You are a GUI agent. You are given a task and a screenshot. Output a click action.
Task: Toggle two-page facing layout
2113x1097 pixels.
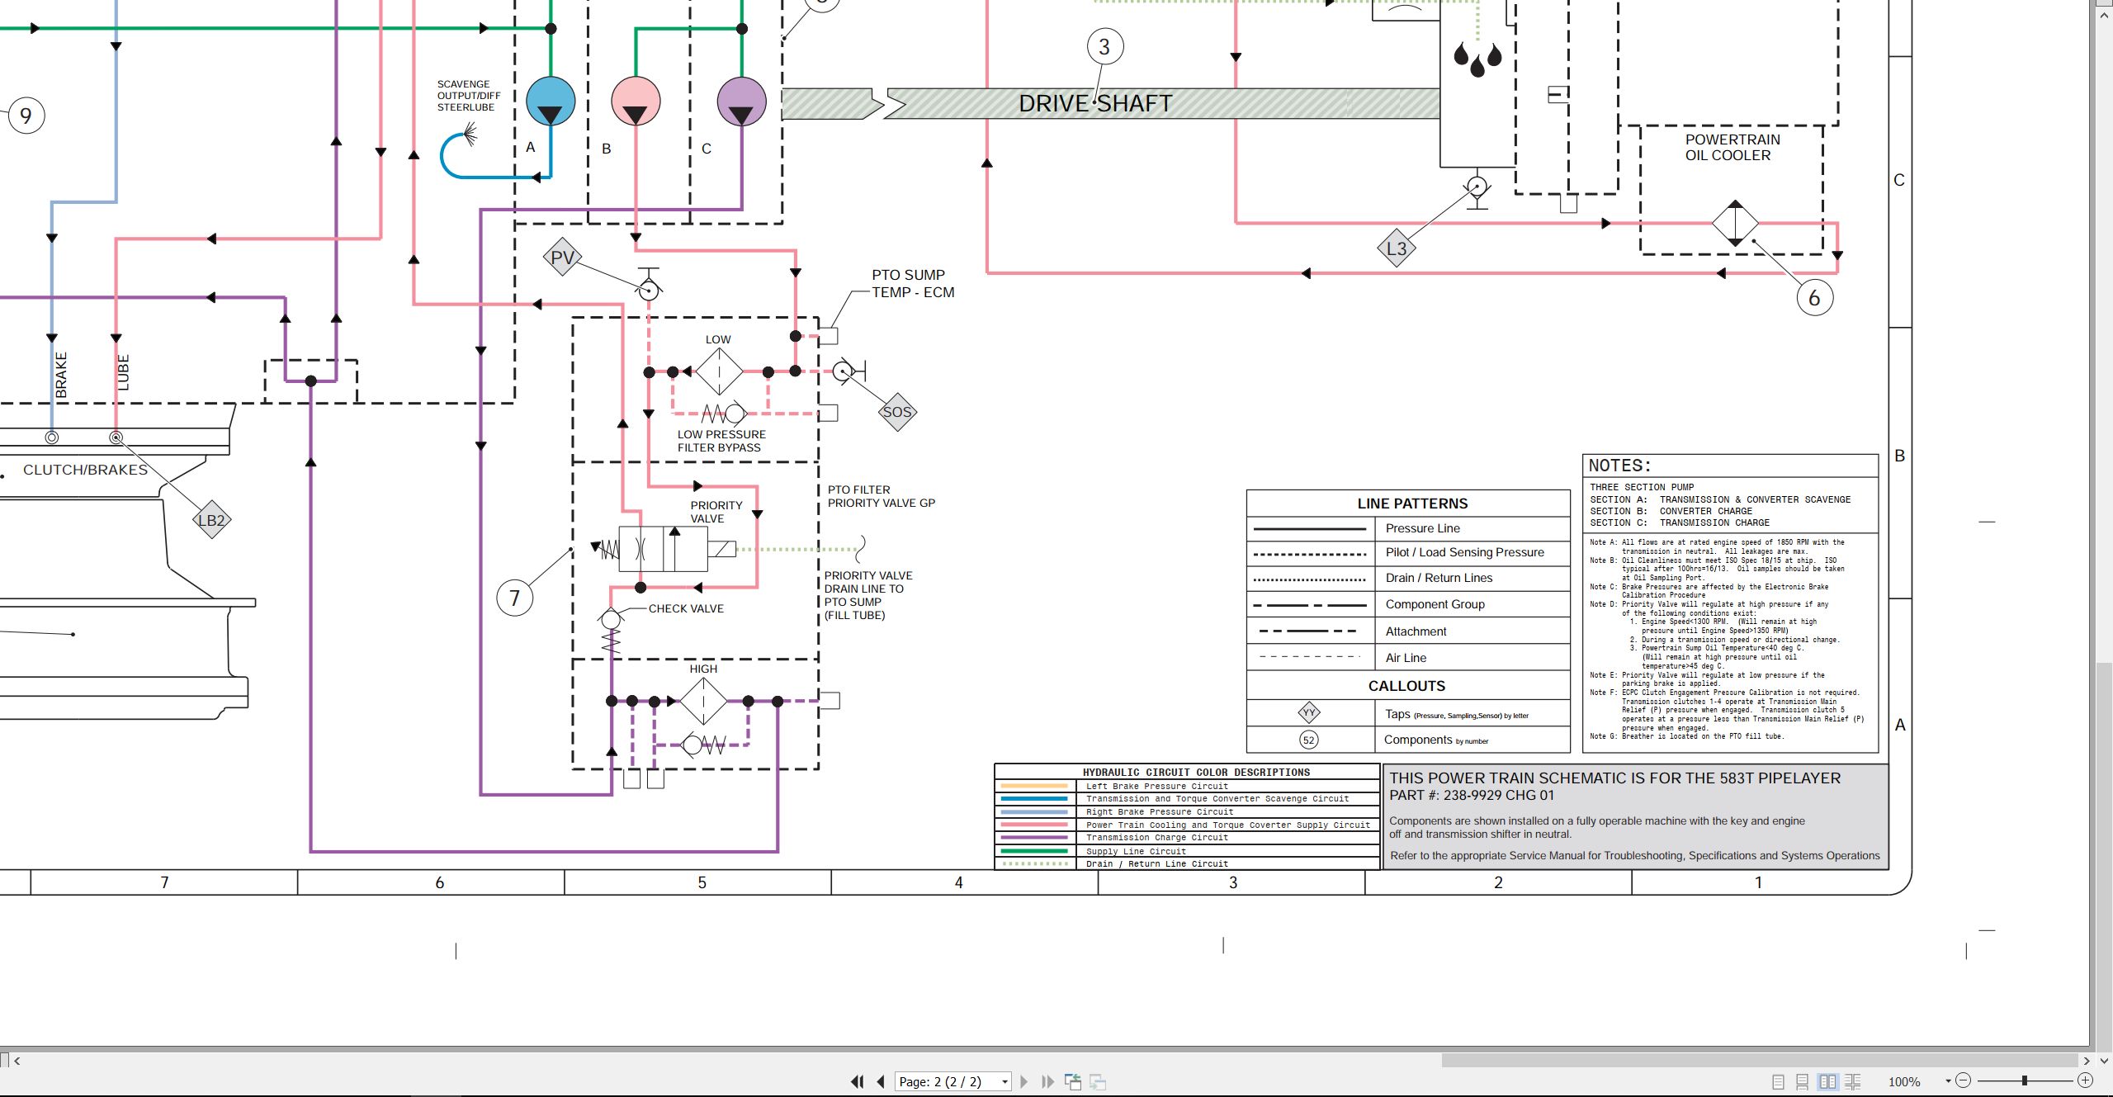coord(1828,1081)
